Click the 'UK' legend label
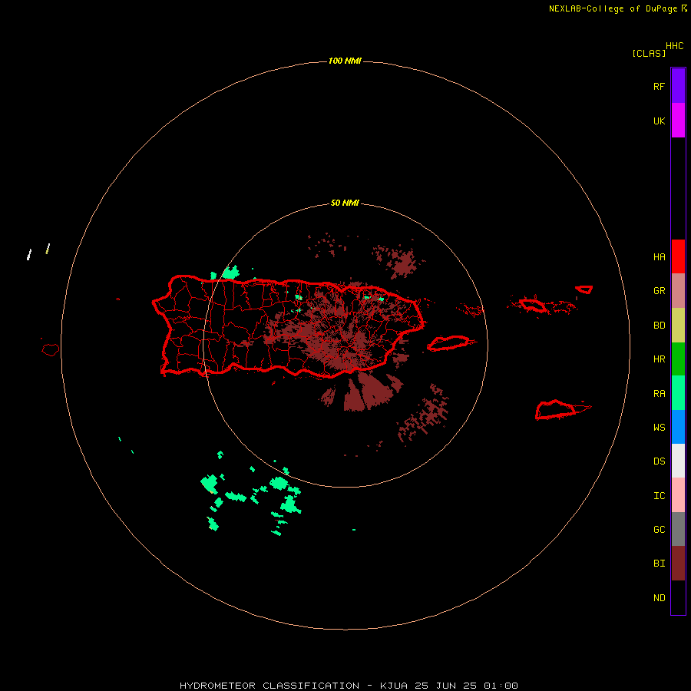Screen dimensions: 691x691 coord(659,121)
